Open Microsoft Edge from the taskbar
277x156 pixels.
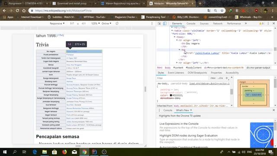click(x=35, y=152)
